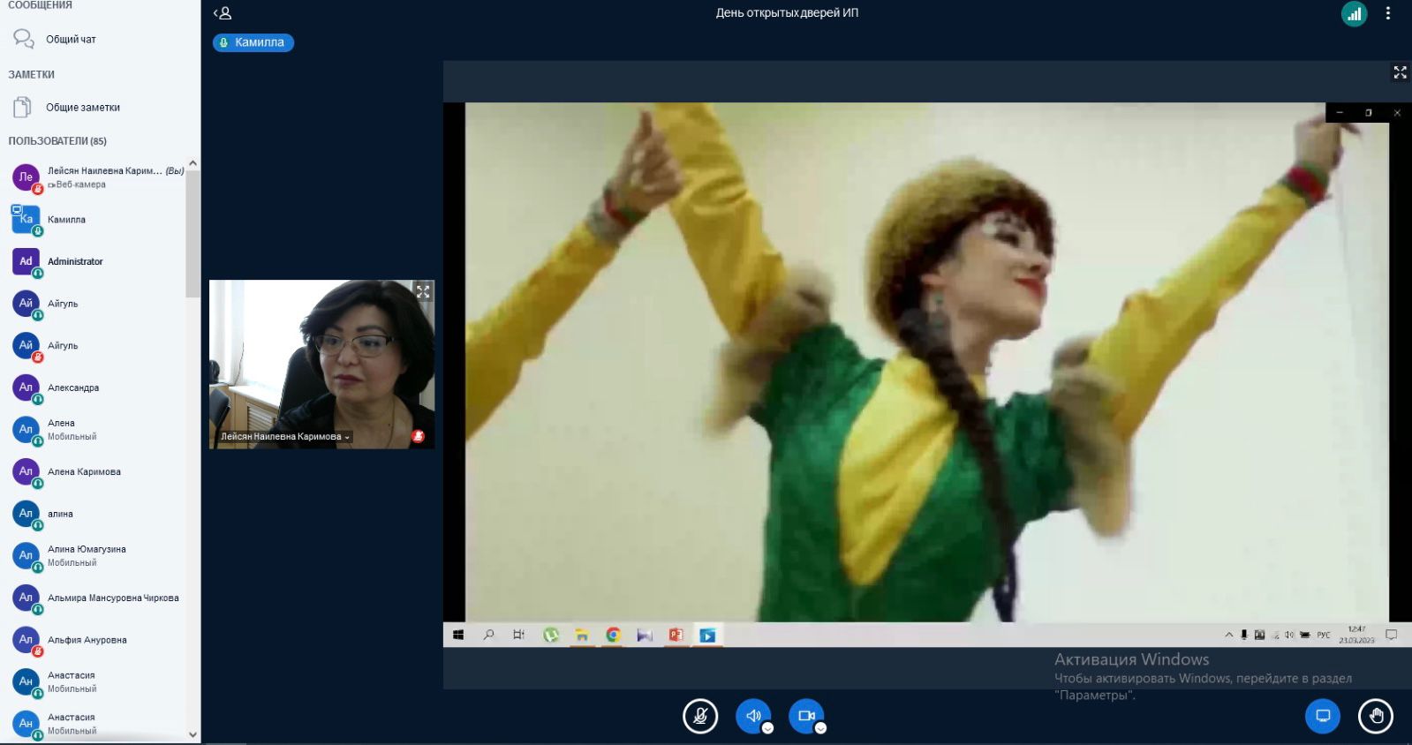
Task: Expand the webcam video to fullscreen
Action: pos(423,291)
